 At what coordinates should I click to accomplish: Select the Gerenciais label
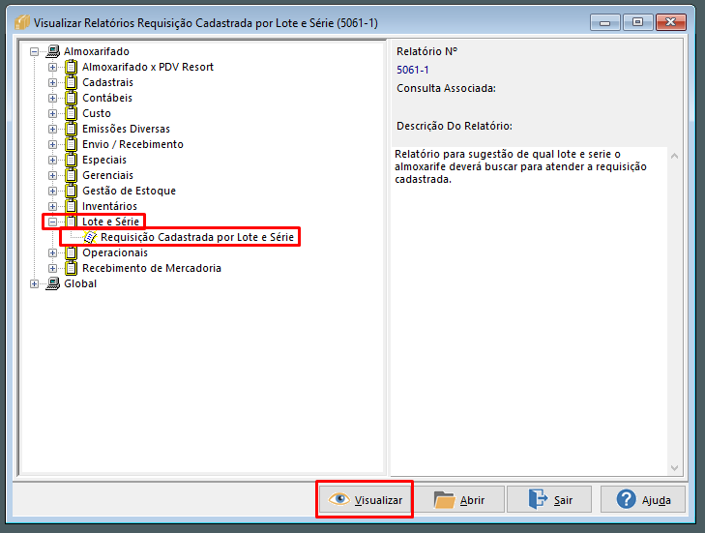click(107, 175)
